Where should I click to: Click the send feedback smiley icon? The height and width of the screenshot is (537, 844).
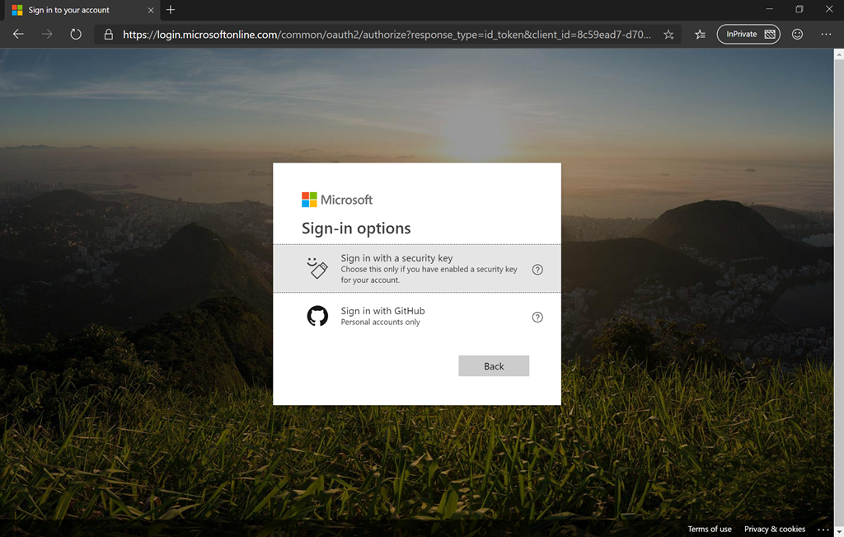tap(797, 35)
